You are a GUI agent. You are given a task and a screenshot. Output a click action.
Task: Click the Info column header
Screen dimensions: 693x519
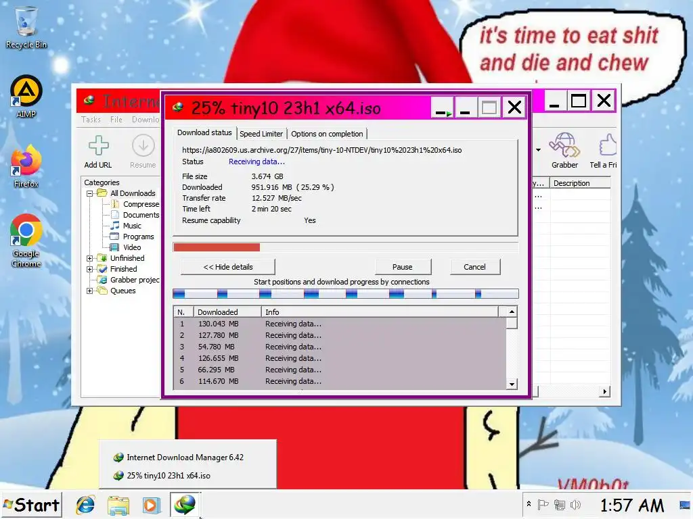(x=380, y=312)
